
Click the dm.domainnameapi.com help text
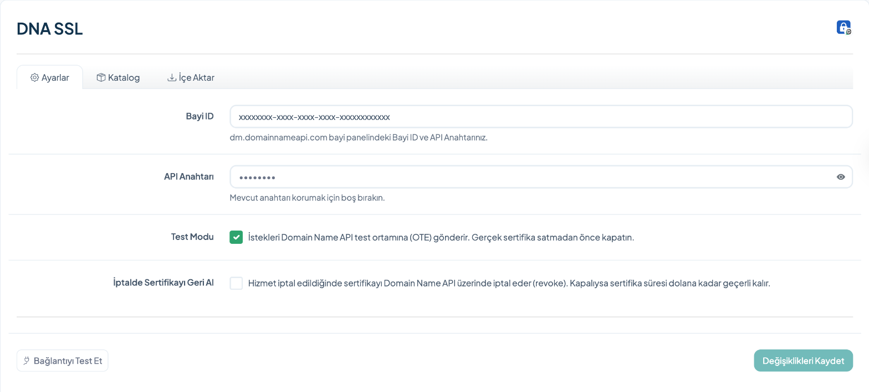coord(359,138)
